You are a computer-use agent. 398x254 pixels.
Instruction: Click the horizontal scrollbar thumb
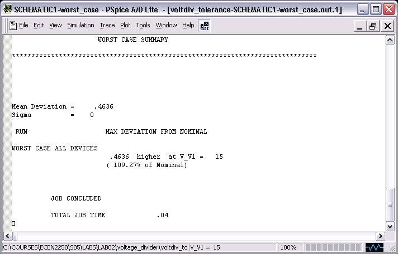[15, 236]
